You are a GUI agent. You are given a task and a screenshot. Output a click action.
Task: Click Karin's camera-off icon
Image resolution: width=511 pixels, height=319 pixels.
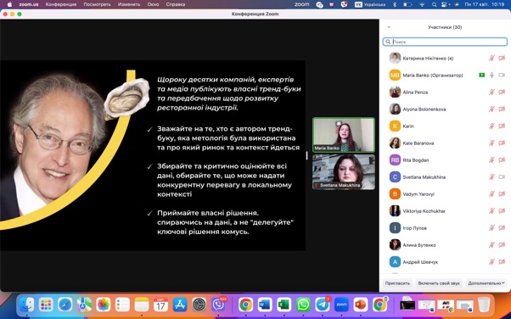[x=502, y=126]
